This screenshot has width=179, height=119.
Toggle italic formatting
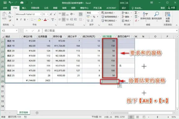point(21,20)
